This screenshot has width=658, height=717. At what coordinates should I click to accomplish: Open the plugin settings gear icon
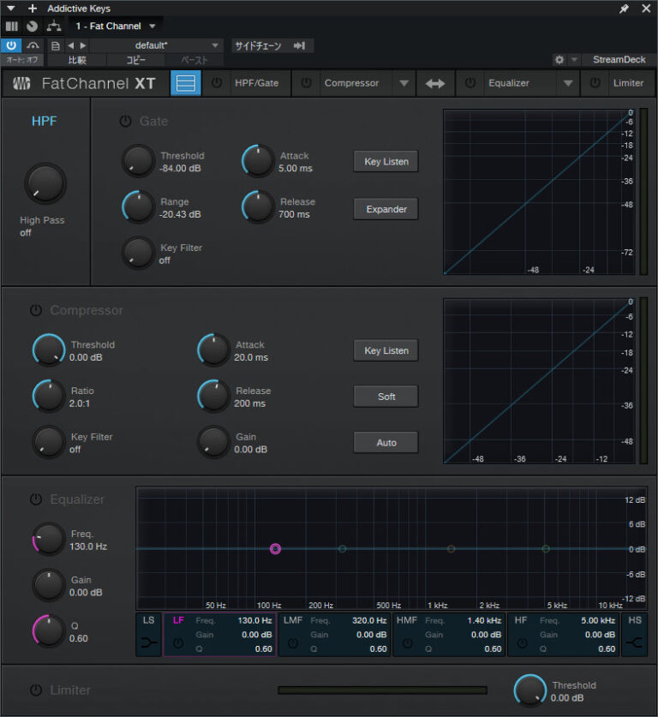pos(559,60)
